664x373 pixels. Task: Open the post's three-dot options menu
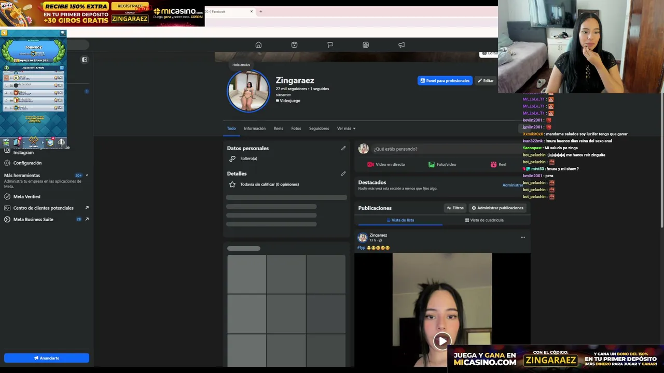[x=523, y=237]
